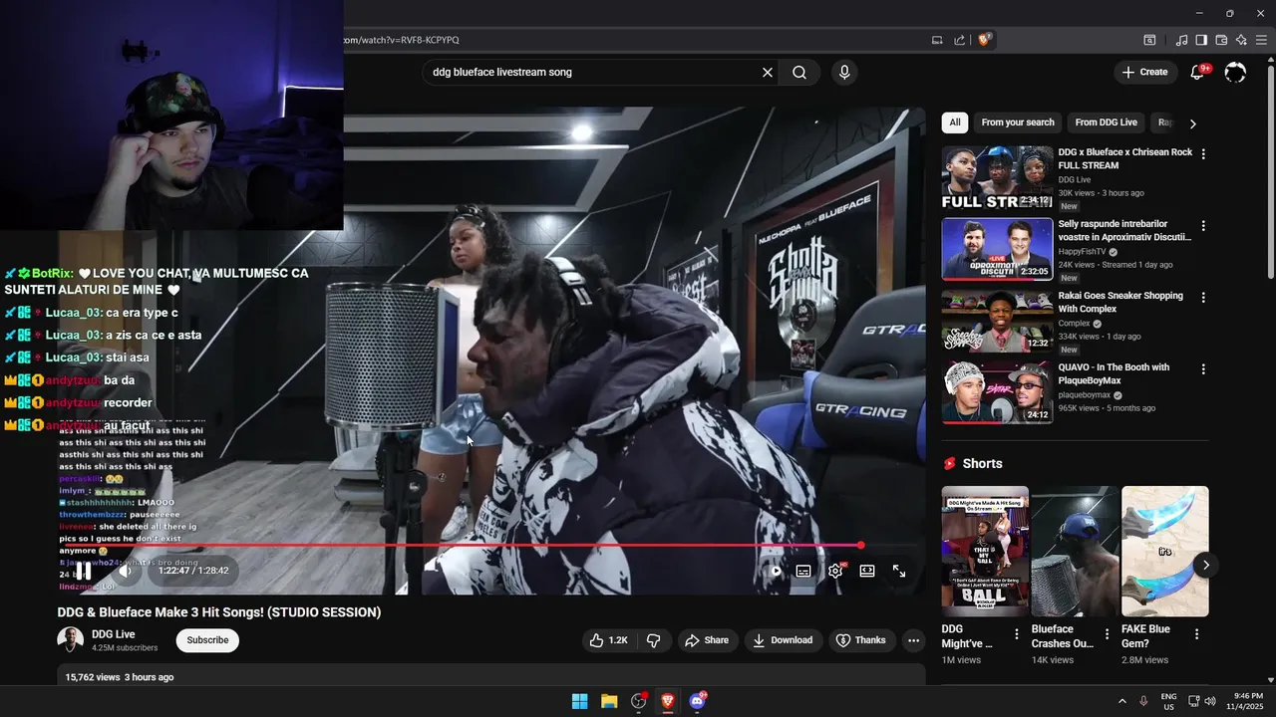
Task: Open the Brave Leo AI icon
Action: pos(1241,40)
